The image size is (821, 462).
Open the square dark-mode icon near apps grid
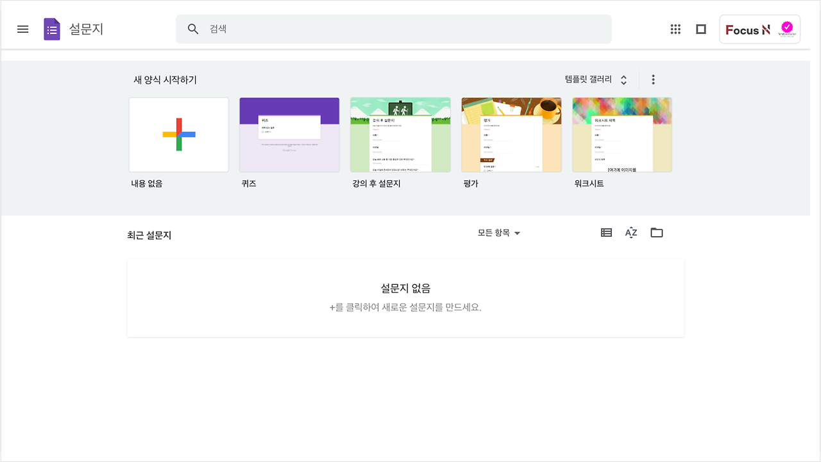tap(701, 29)
